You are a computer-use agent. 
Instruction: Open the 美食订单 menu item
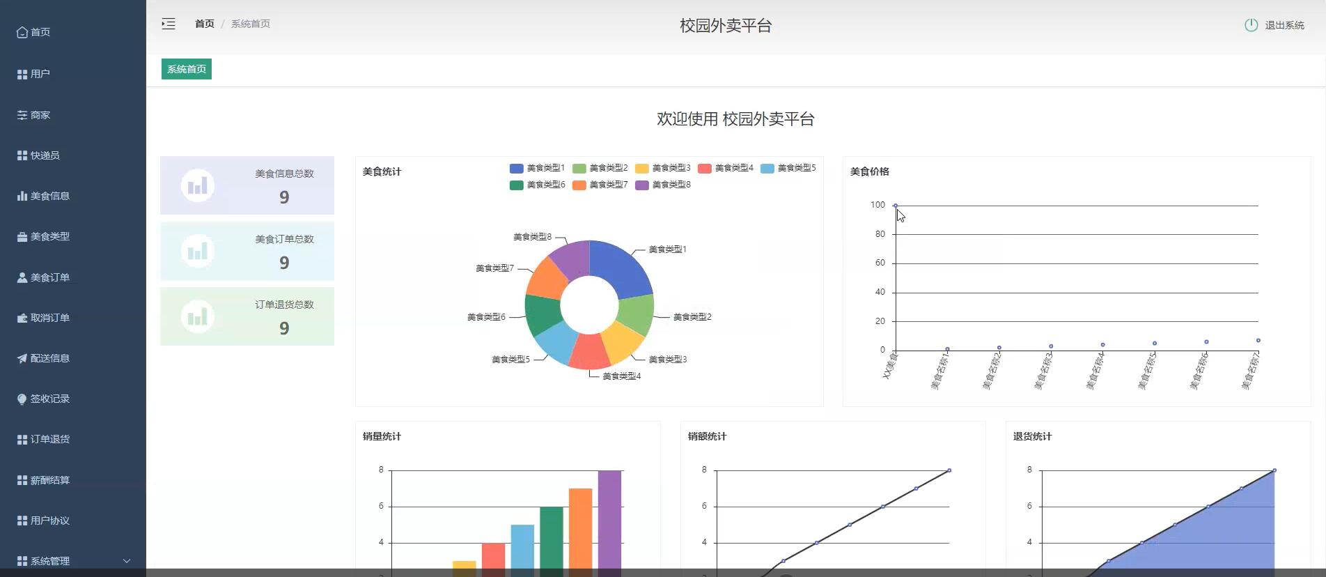pos(73,277)
